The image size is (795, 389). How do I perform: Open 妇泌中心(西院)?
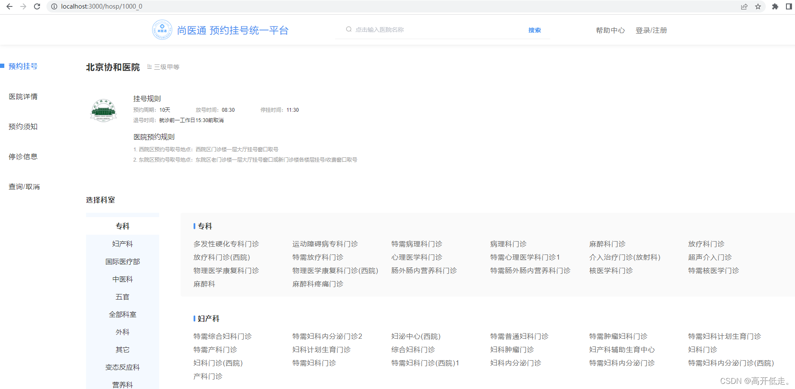click(416, 336)
